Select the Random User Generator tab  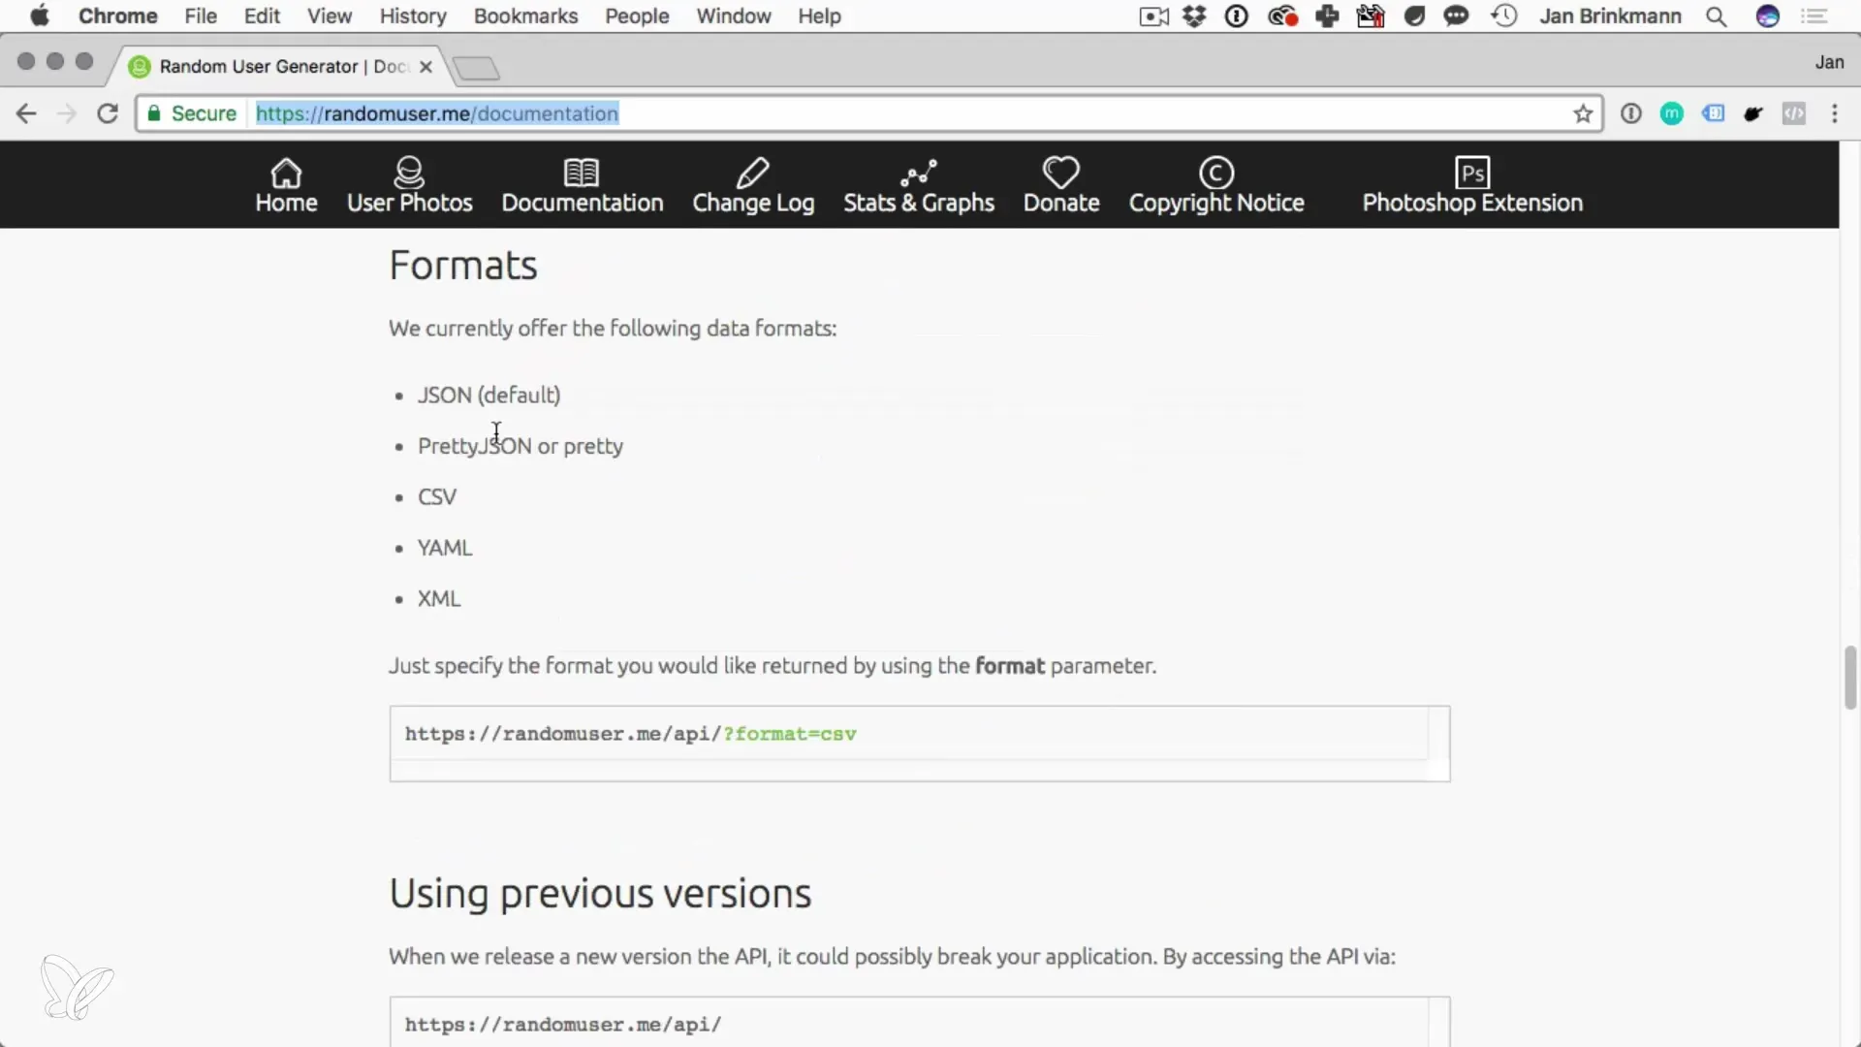pyautogui.click(x=281, y=66)
